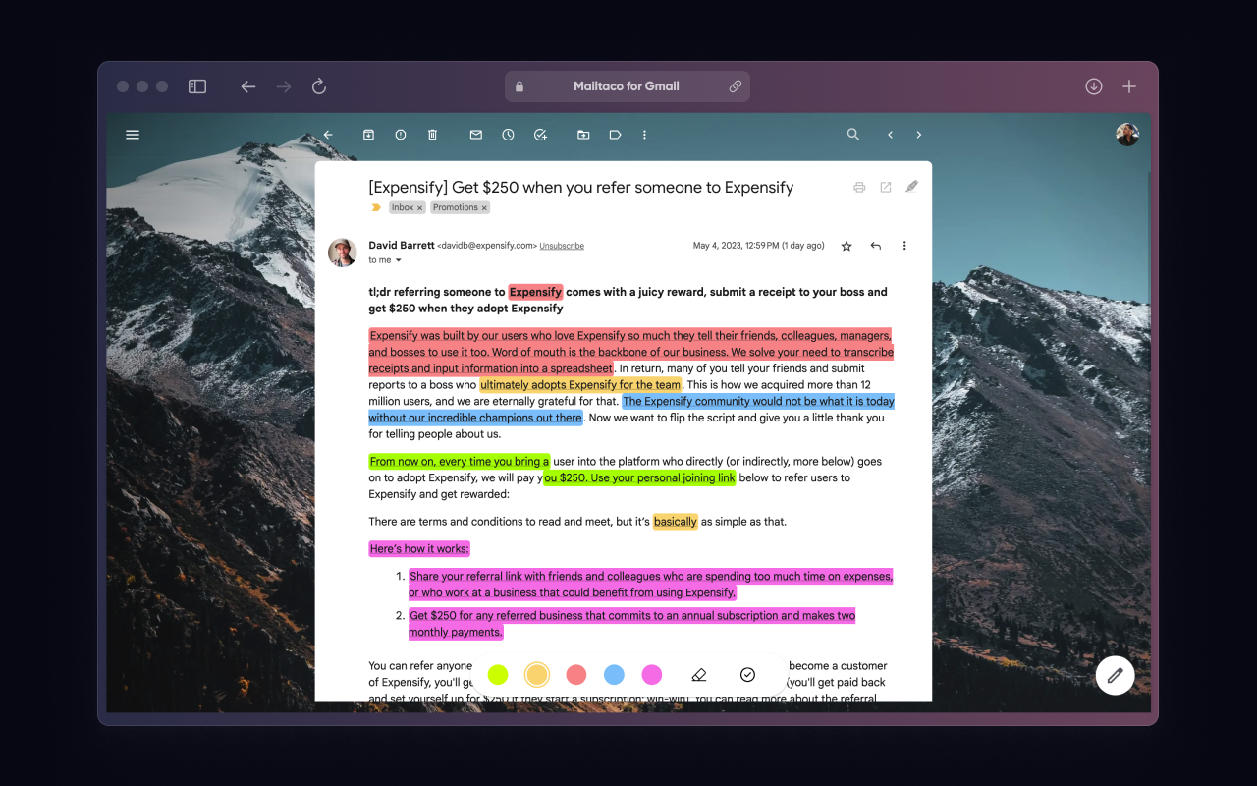Choose the eraser tool in highlighter bar
The image size is (1257, 786).
pos(699,675)
